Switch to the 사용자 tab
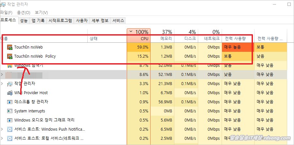 [x=82, y=21]
